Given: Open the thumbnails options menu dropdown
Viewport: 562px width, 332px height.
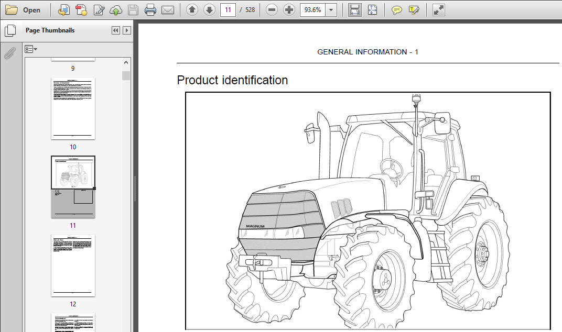Looking at the screenshot, I should [x=31, y=49].
